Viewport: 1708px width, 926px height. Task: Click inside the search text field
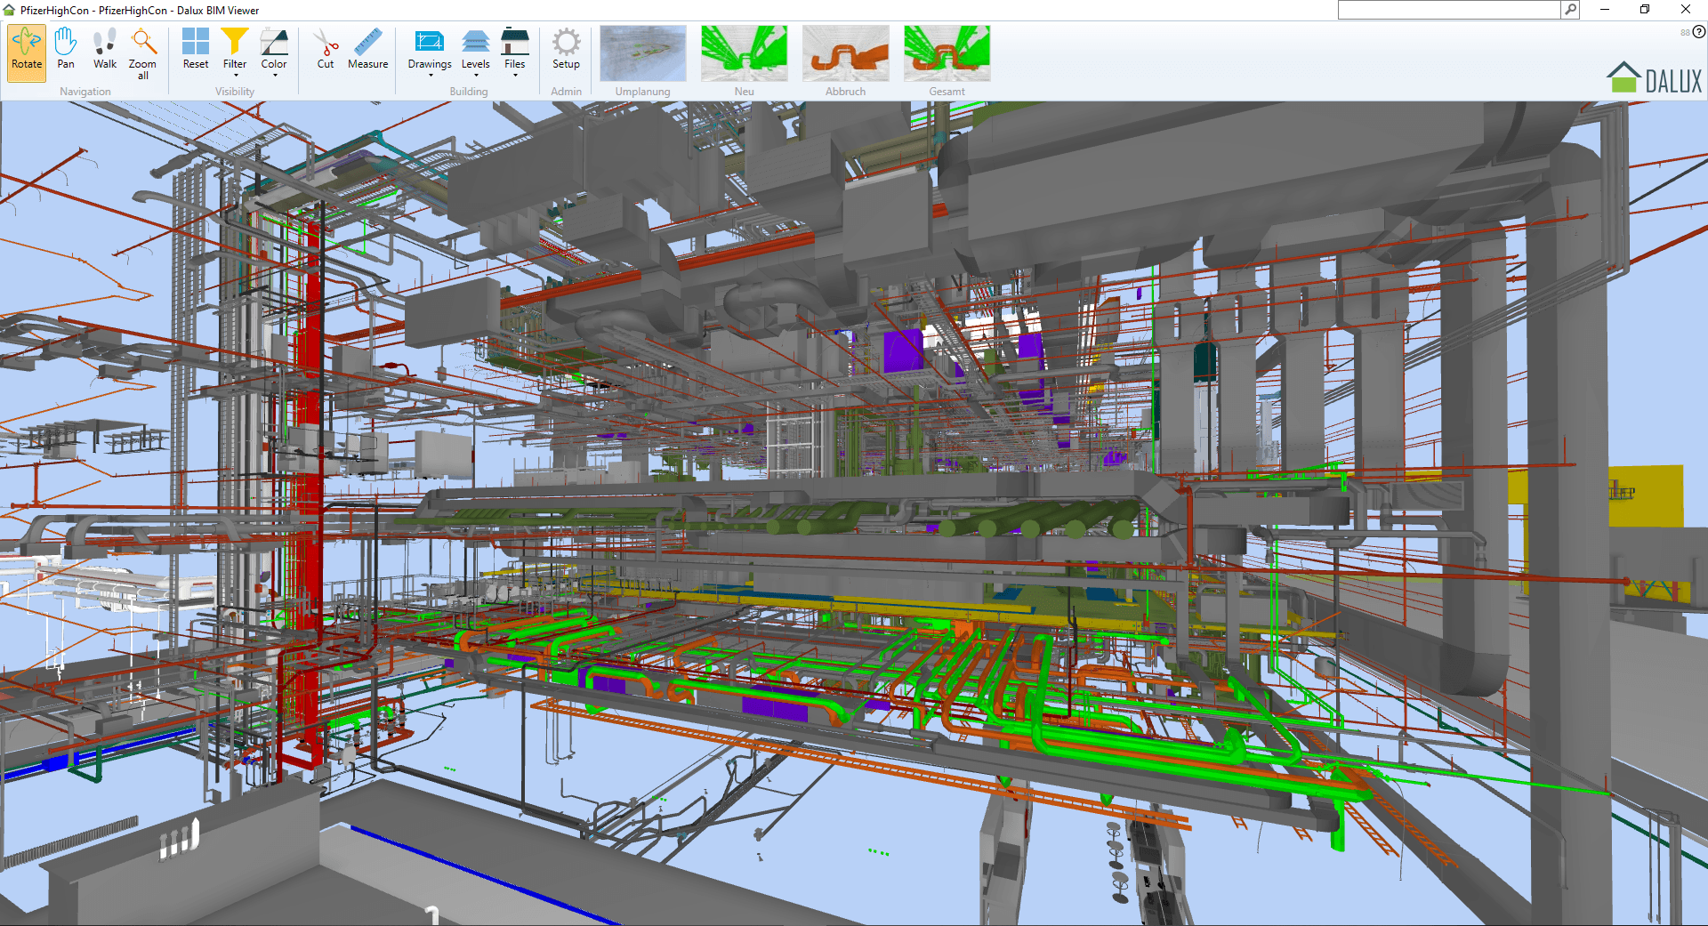(x=1449, y=10)
